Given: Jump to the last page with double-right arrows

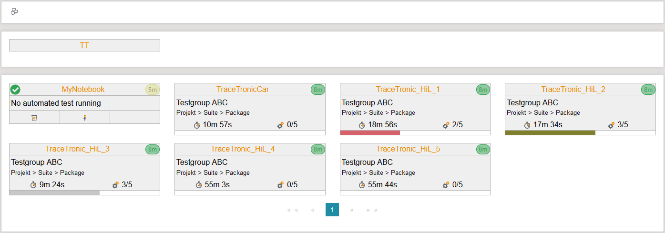Looking at the screenshot, I should pos(372,210).
